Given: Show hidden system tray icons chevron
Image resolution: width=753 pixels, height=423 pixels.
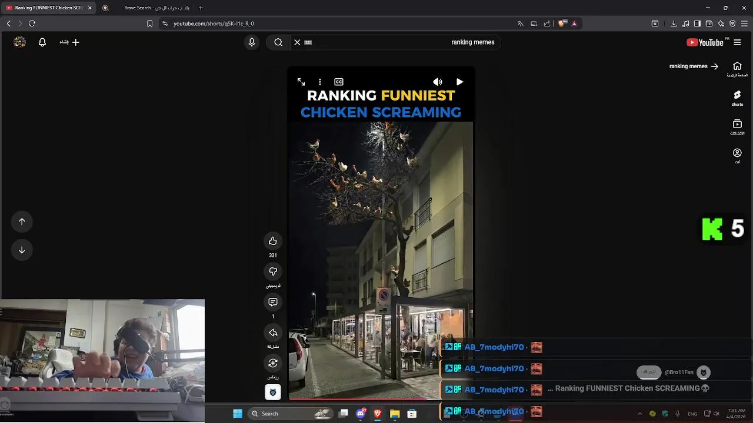Looking at the screenshot, I should (x=640, y=414).
